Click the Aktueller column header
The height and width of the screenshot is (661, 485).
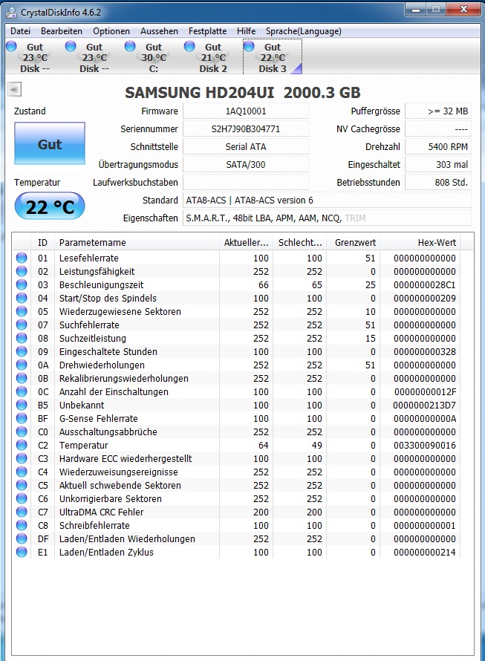point(247,242)
